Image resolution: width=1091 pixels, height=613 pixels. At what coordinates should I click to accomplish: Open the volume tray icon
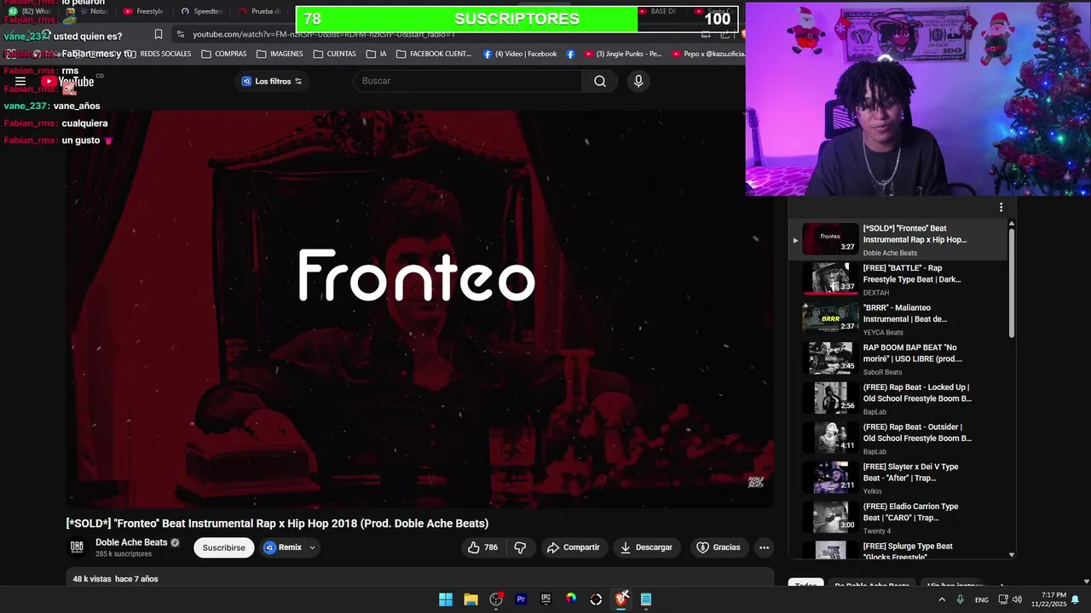point(1017,599)
